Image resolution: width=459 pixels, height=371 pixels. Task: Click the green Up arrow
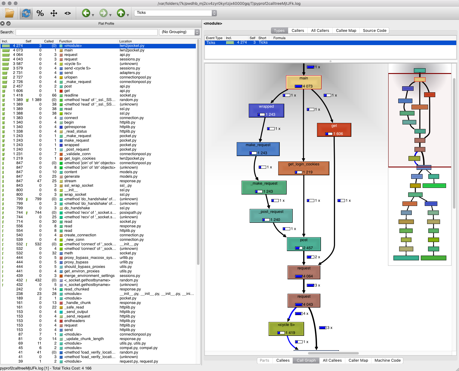(121, 13)
